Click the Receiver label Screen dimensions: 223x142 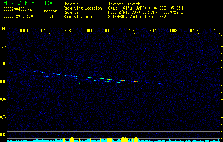coord(72,12)
